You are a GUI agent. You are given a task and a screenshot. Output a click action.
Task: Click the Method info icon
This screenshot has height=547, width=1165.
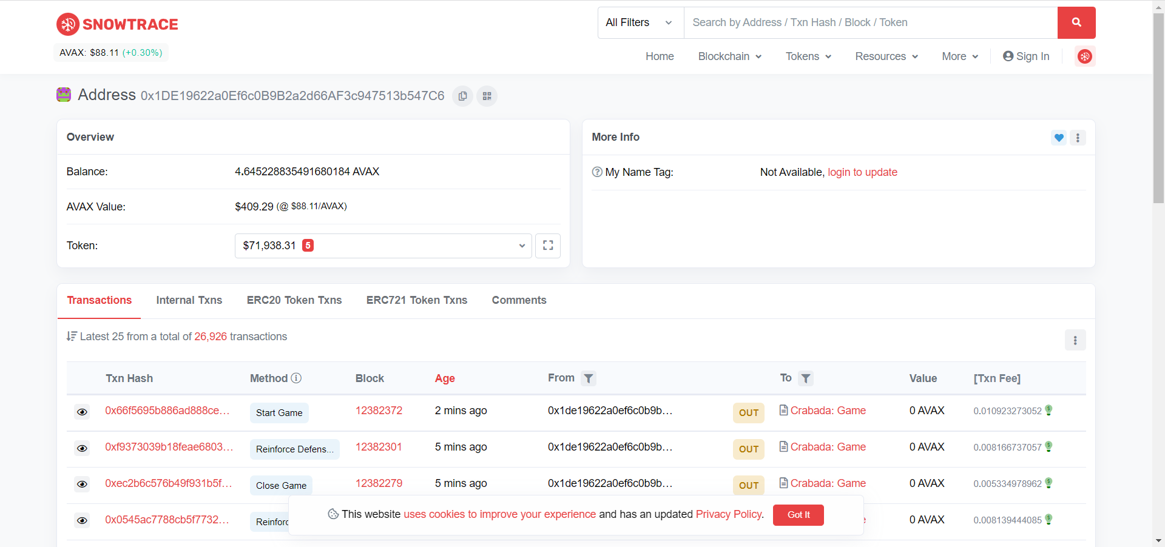tap(296, 378)
